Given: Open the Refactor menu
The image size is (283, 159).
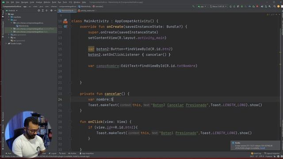Looking at the screenshot, I should pyautogui.click(x=47, y=2).
